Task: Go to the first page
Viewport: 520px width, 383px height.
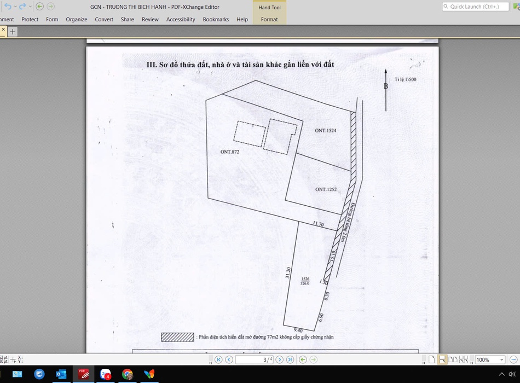Action: coord(218,359)
